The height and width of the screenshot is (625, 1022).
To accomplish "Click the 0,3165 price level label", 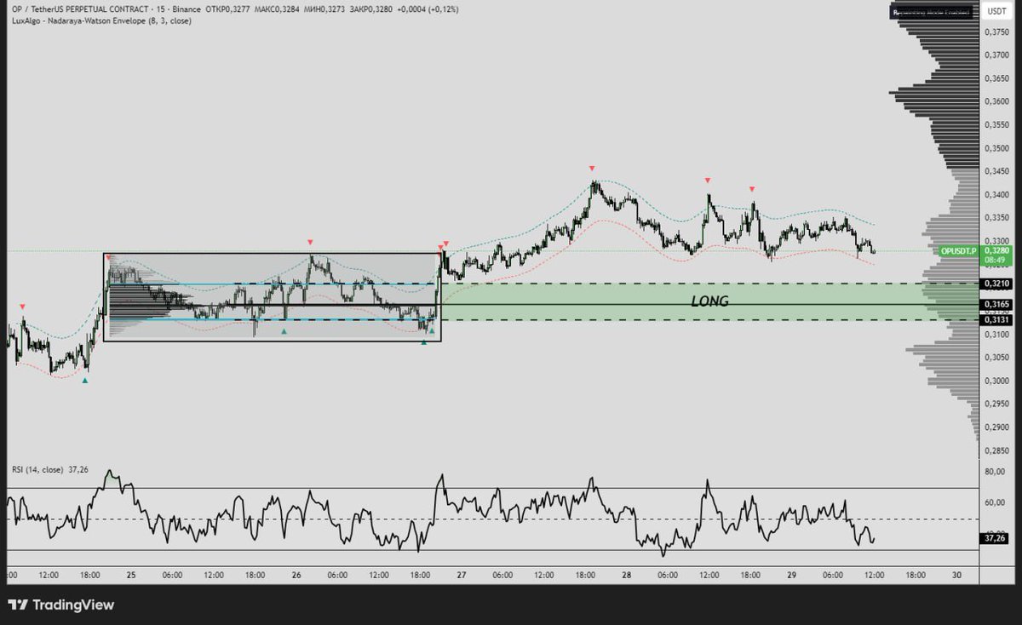I will click(x=995, y=304).
